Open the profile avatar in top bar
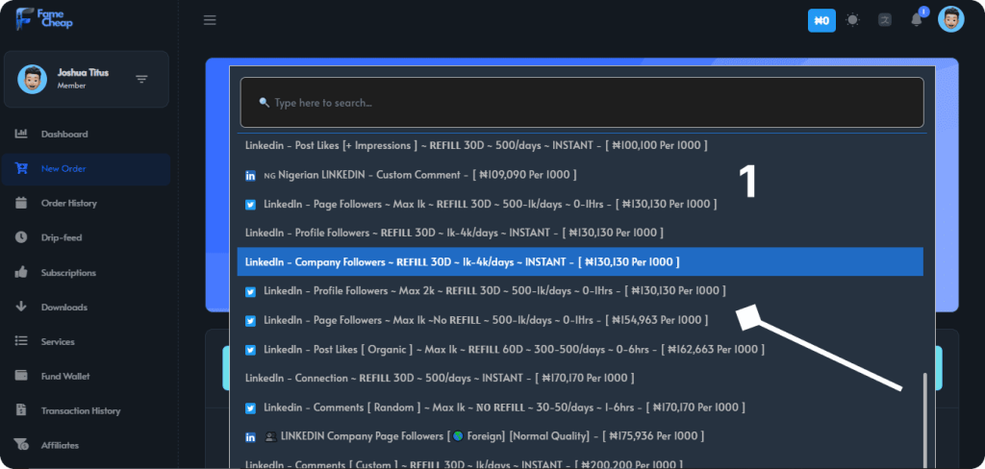This screenshot has width=985, height=469. (x=951, y=19)
